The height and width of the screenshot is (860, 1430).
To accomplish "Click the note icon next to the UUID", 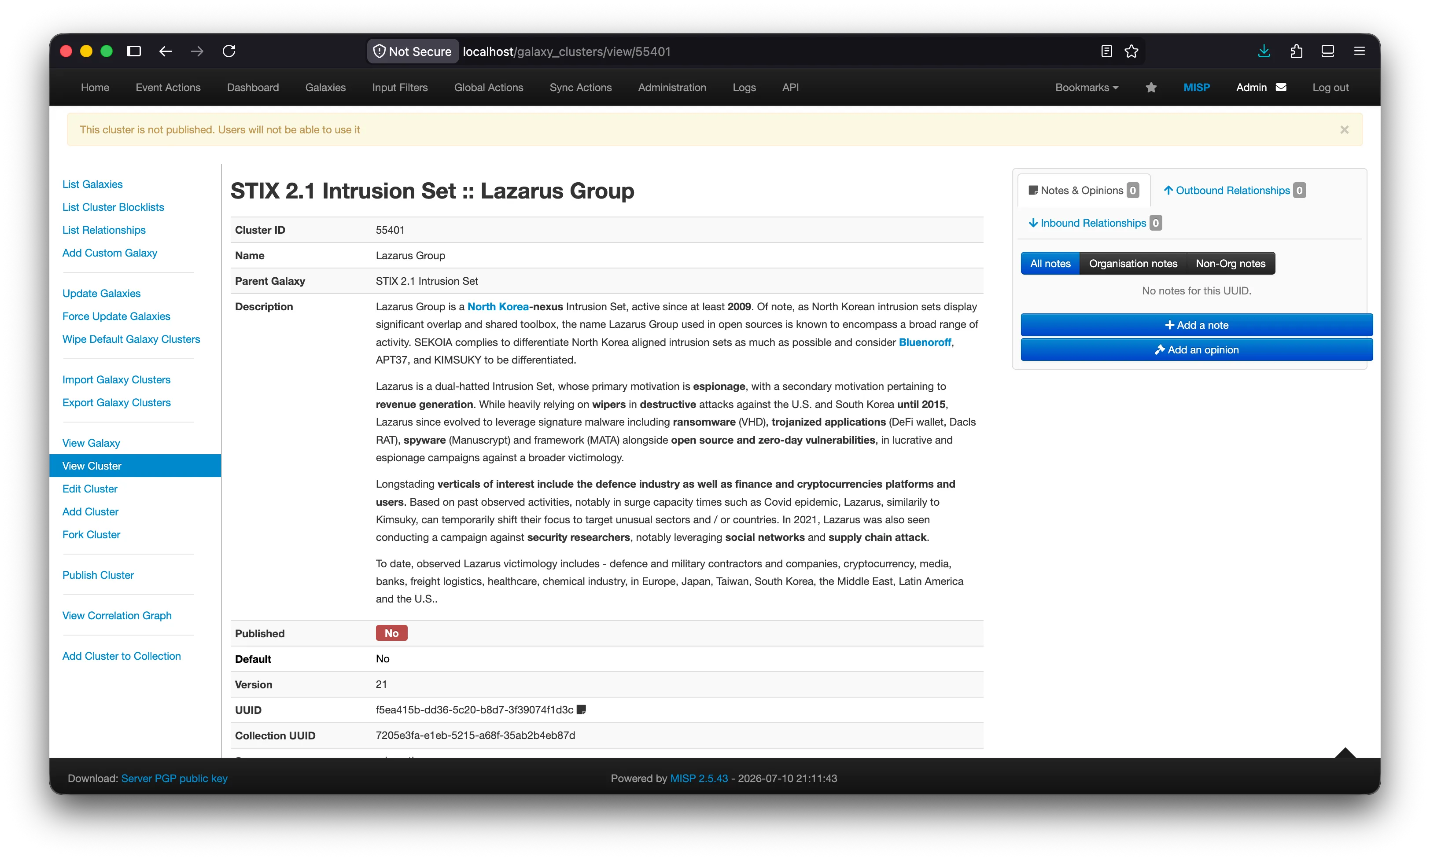I will click(582, 710).
